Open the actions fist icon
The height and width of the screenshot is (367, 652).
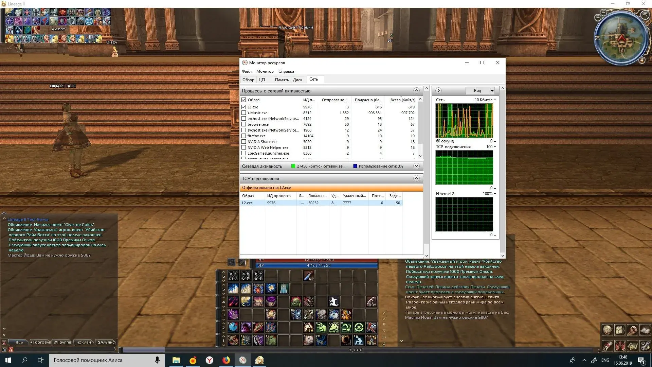pyautogui.click(x=633, y=330)
